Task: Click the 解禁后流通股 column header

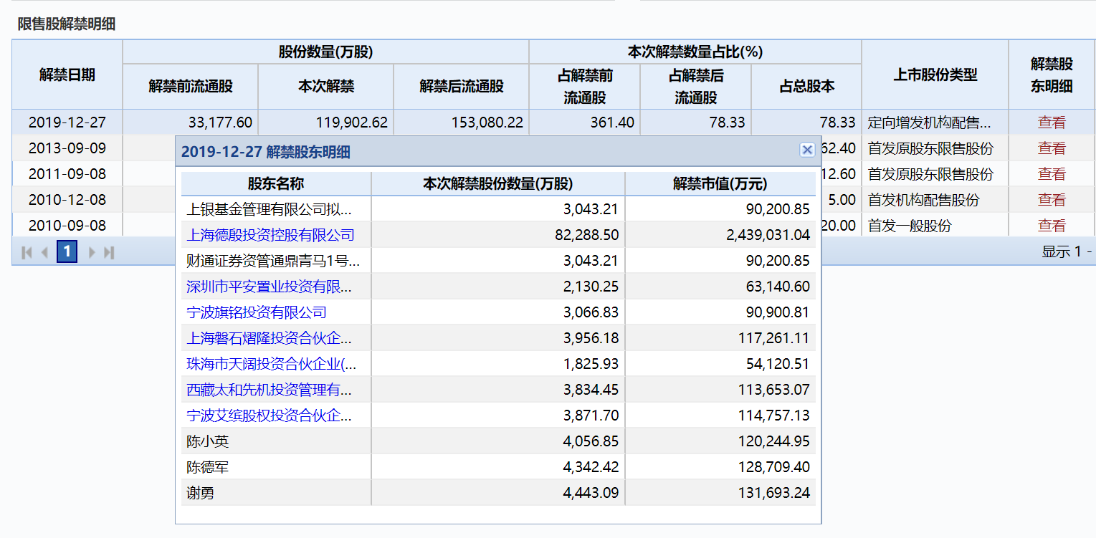Action: [x=462, y=87]
